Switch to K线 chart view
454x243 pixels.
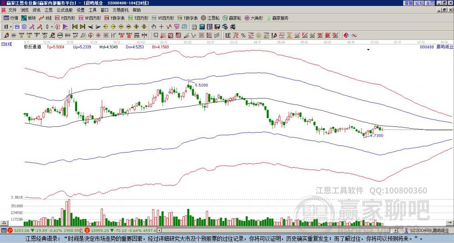tap(45, 18)
